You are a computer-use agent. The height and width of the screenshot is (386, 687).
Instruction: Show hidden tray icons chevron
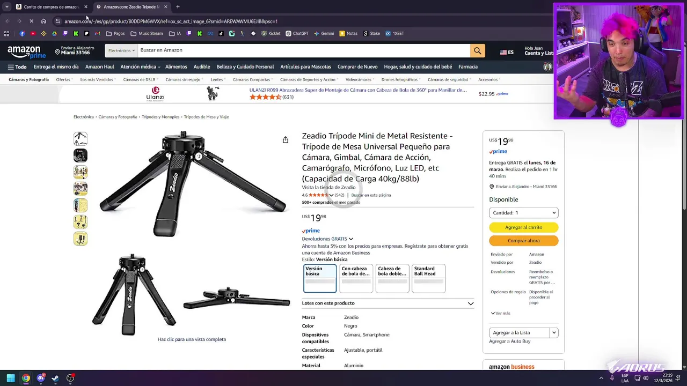coord(601,378)
